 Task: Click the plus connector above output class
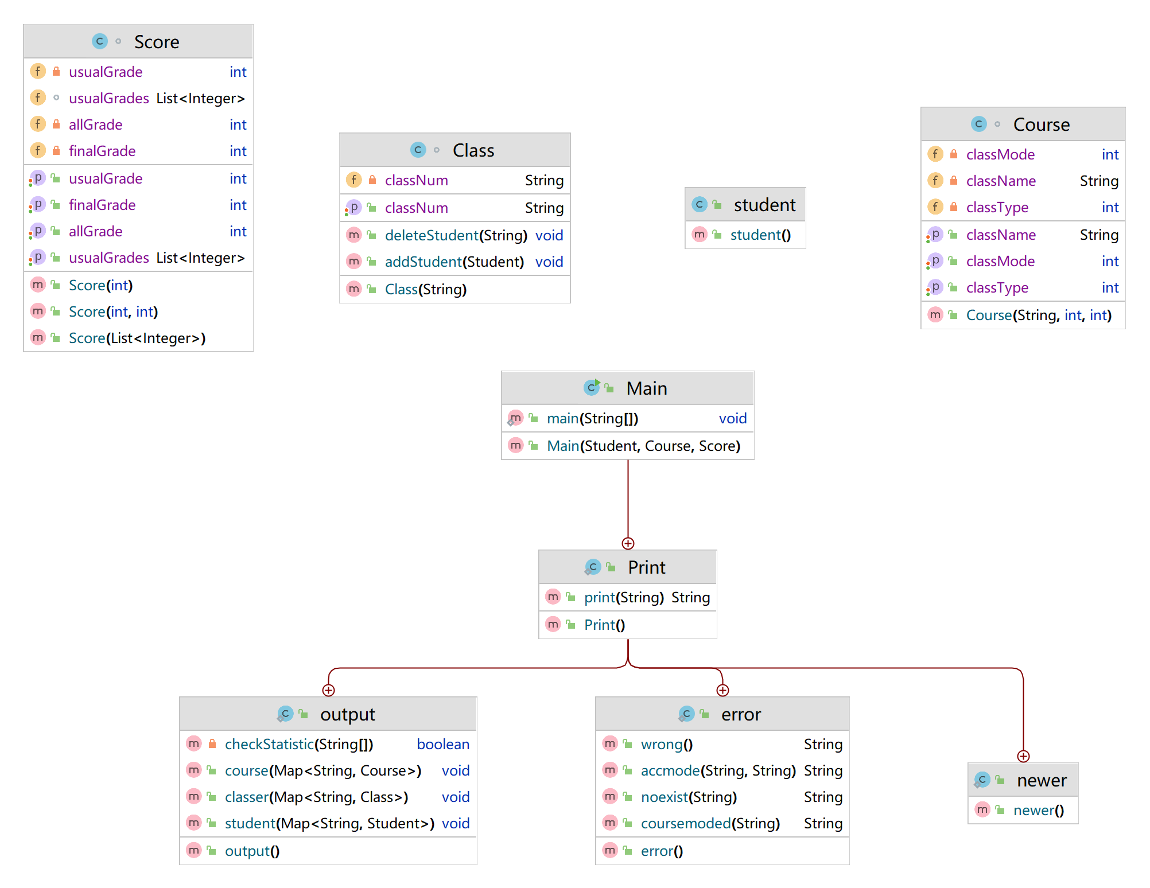pyautogui.click(x=328, y=690)
